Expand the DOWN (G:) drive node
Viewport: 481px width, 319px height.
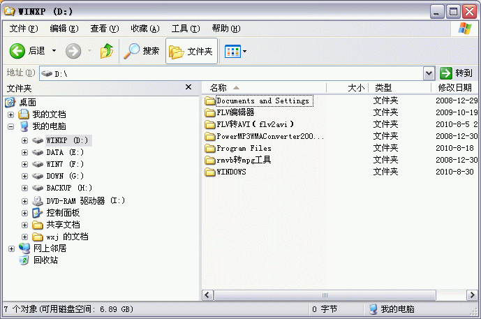(x=25, y=176)
